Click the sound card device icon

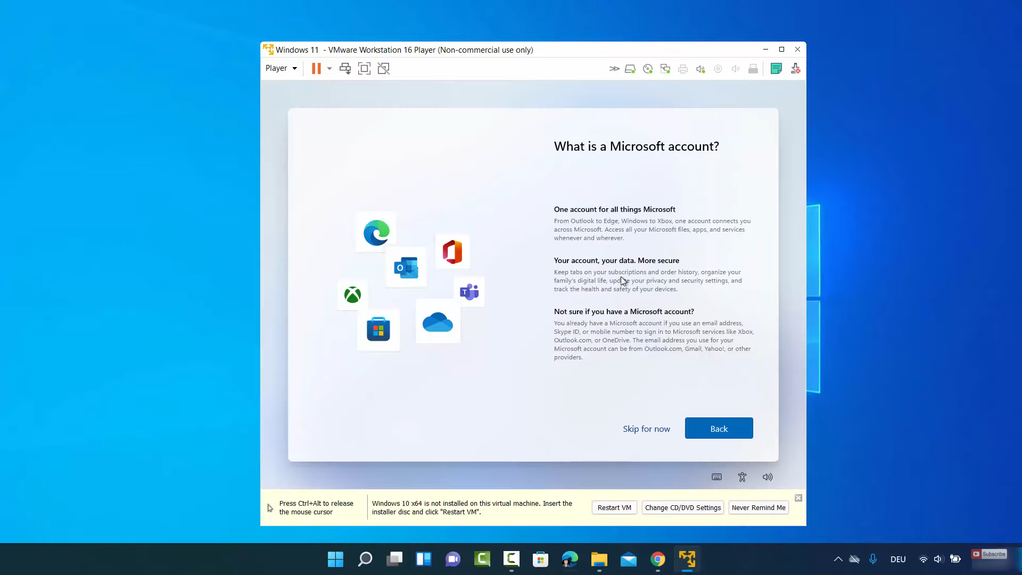click(700, 69)
